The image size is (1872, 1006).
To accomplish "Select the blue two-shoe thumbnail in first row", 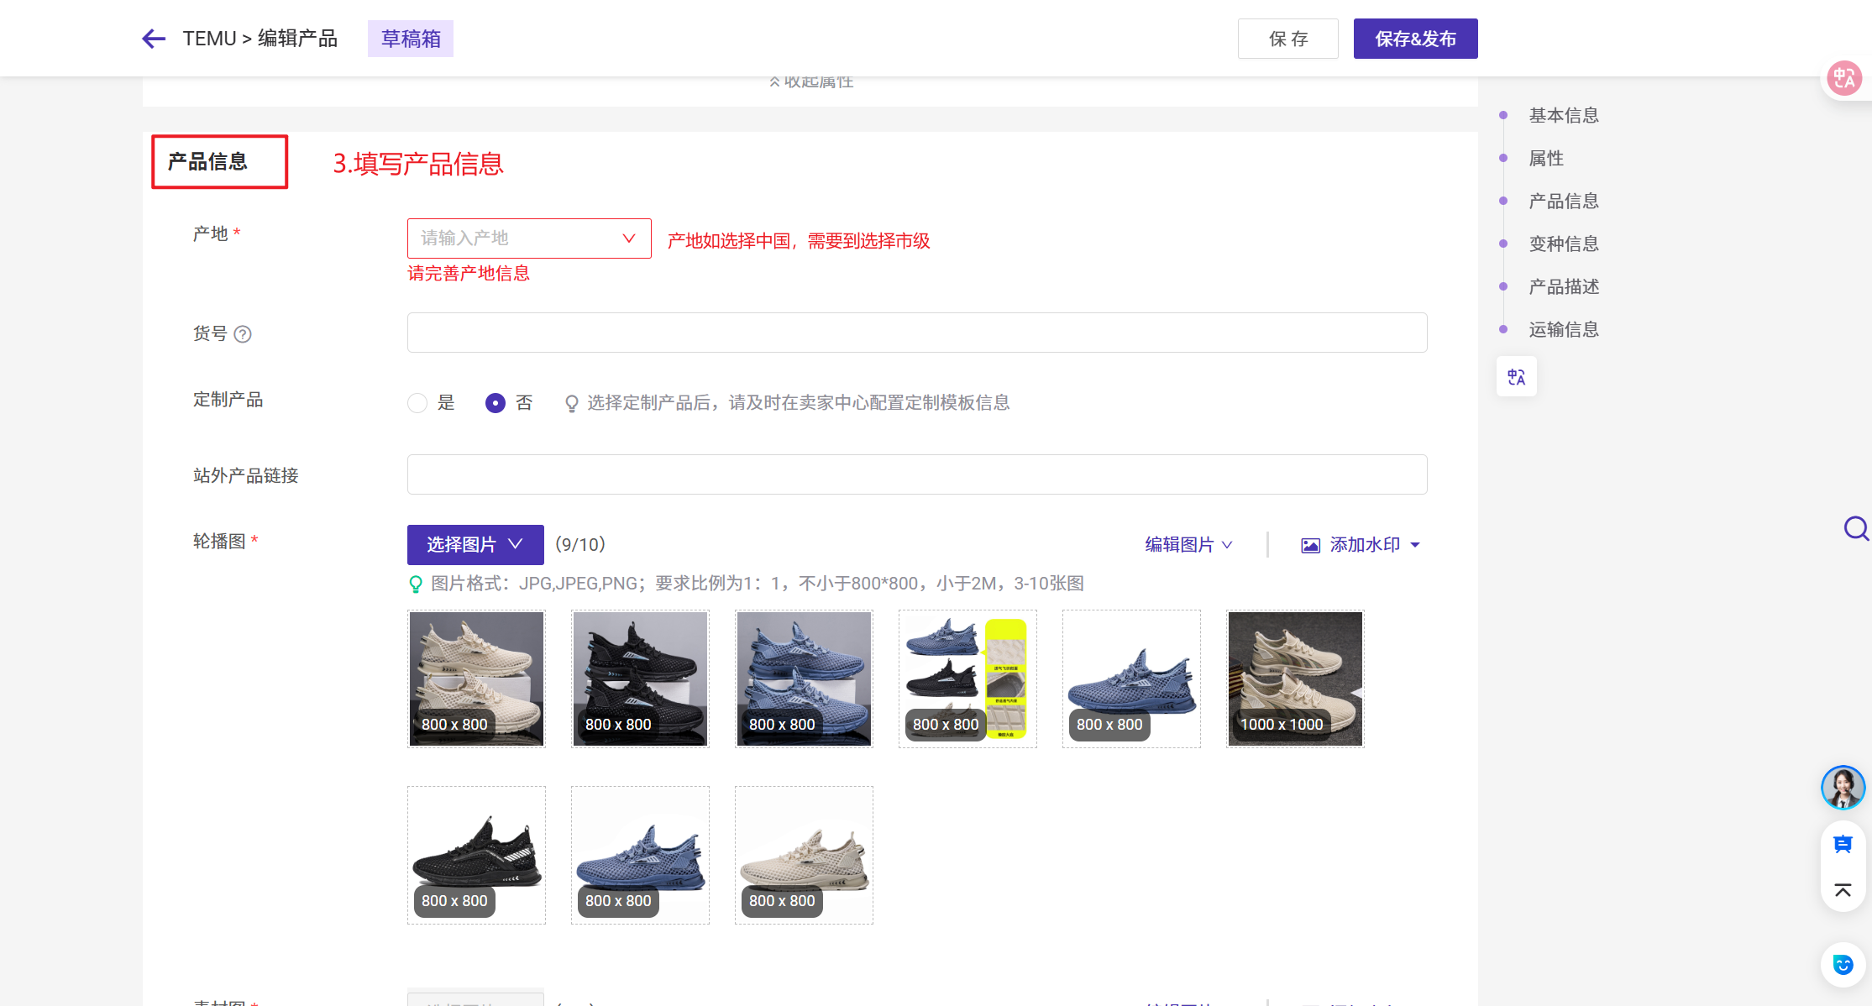I will coord(804,679).
